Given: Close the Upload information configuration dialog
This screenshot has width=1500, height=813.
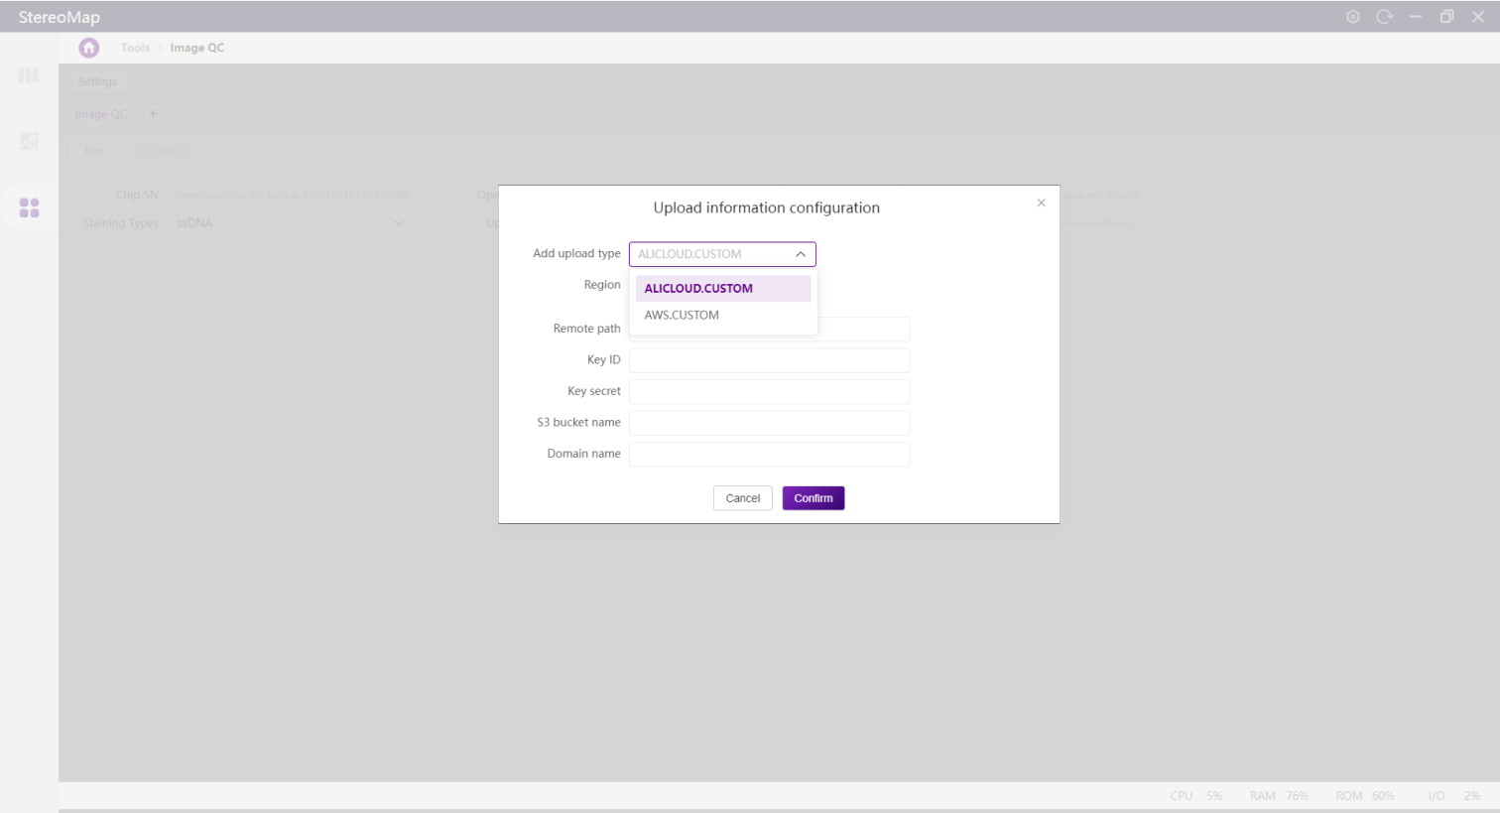Looking at the screenshot, I should [1041, 203].
